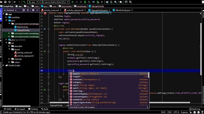Hide the Project panel with the minus icon
Image resolution: width=204 pixels, height=114 pixels.
click(x=37, y=10)
